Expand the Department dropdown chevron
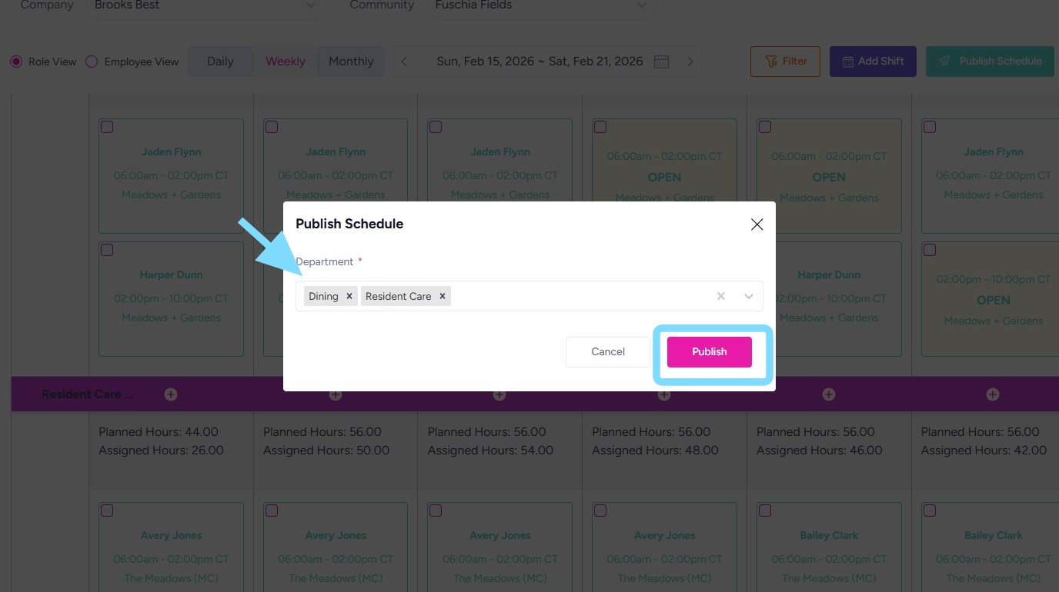1059x592 pixels. coord(748,296)
